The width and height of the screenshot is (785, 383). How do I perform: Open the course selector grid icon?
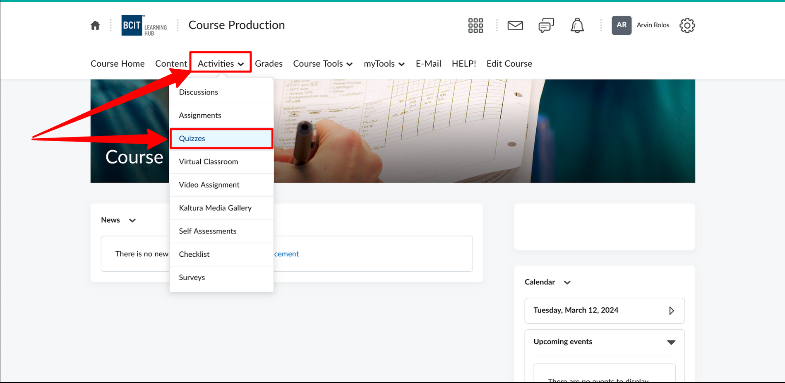pos(475,26)
